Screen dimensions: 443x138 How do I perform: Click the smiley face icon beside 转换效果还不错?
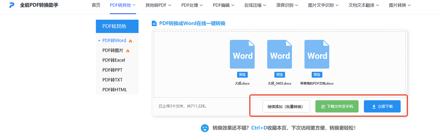pyautogui.click(x=205, y=128)
